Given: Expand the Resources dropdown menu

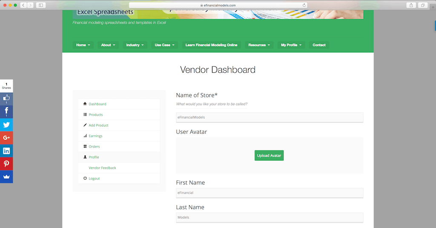Looking at the screenshot, I should tap(259, 45).
